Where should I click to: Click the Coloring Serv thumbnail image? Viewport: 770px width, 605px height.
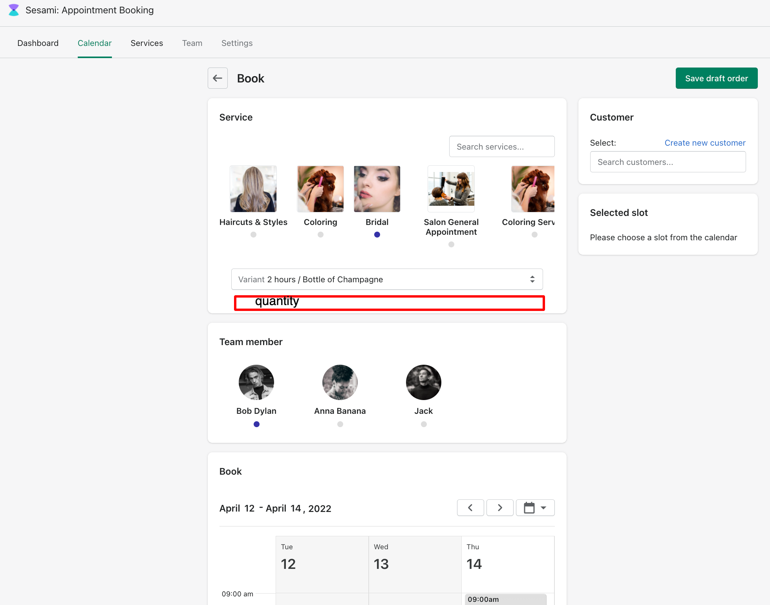pos(533,189)
